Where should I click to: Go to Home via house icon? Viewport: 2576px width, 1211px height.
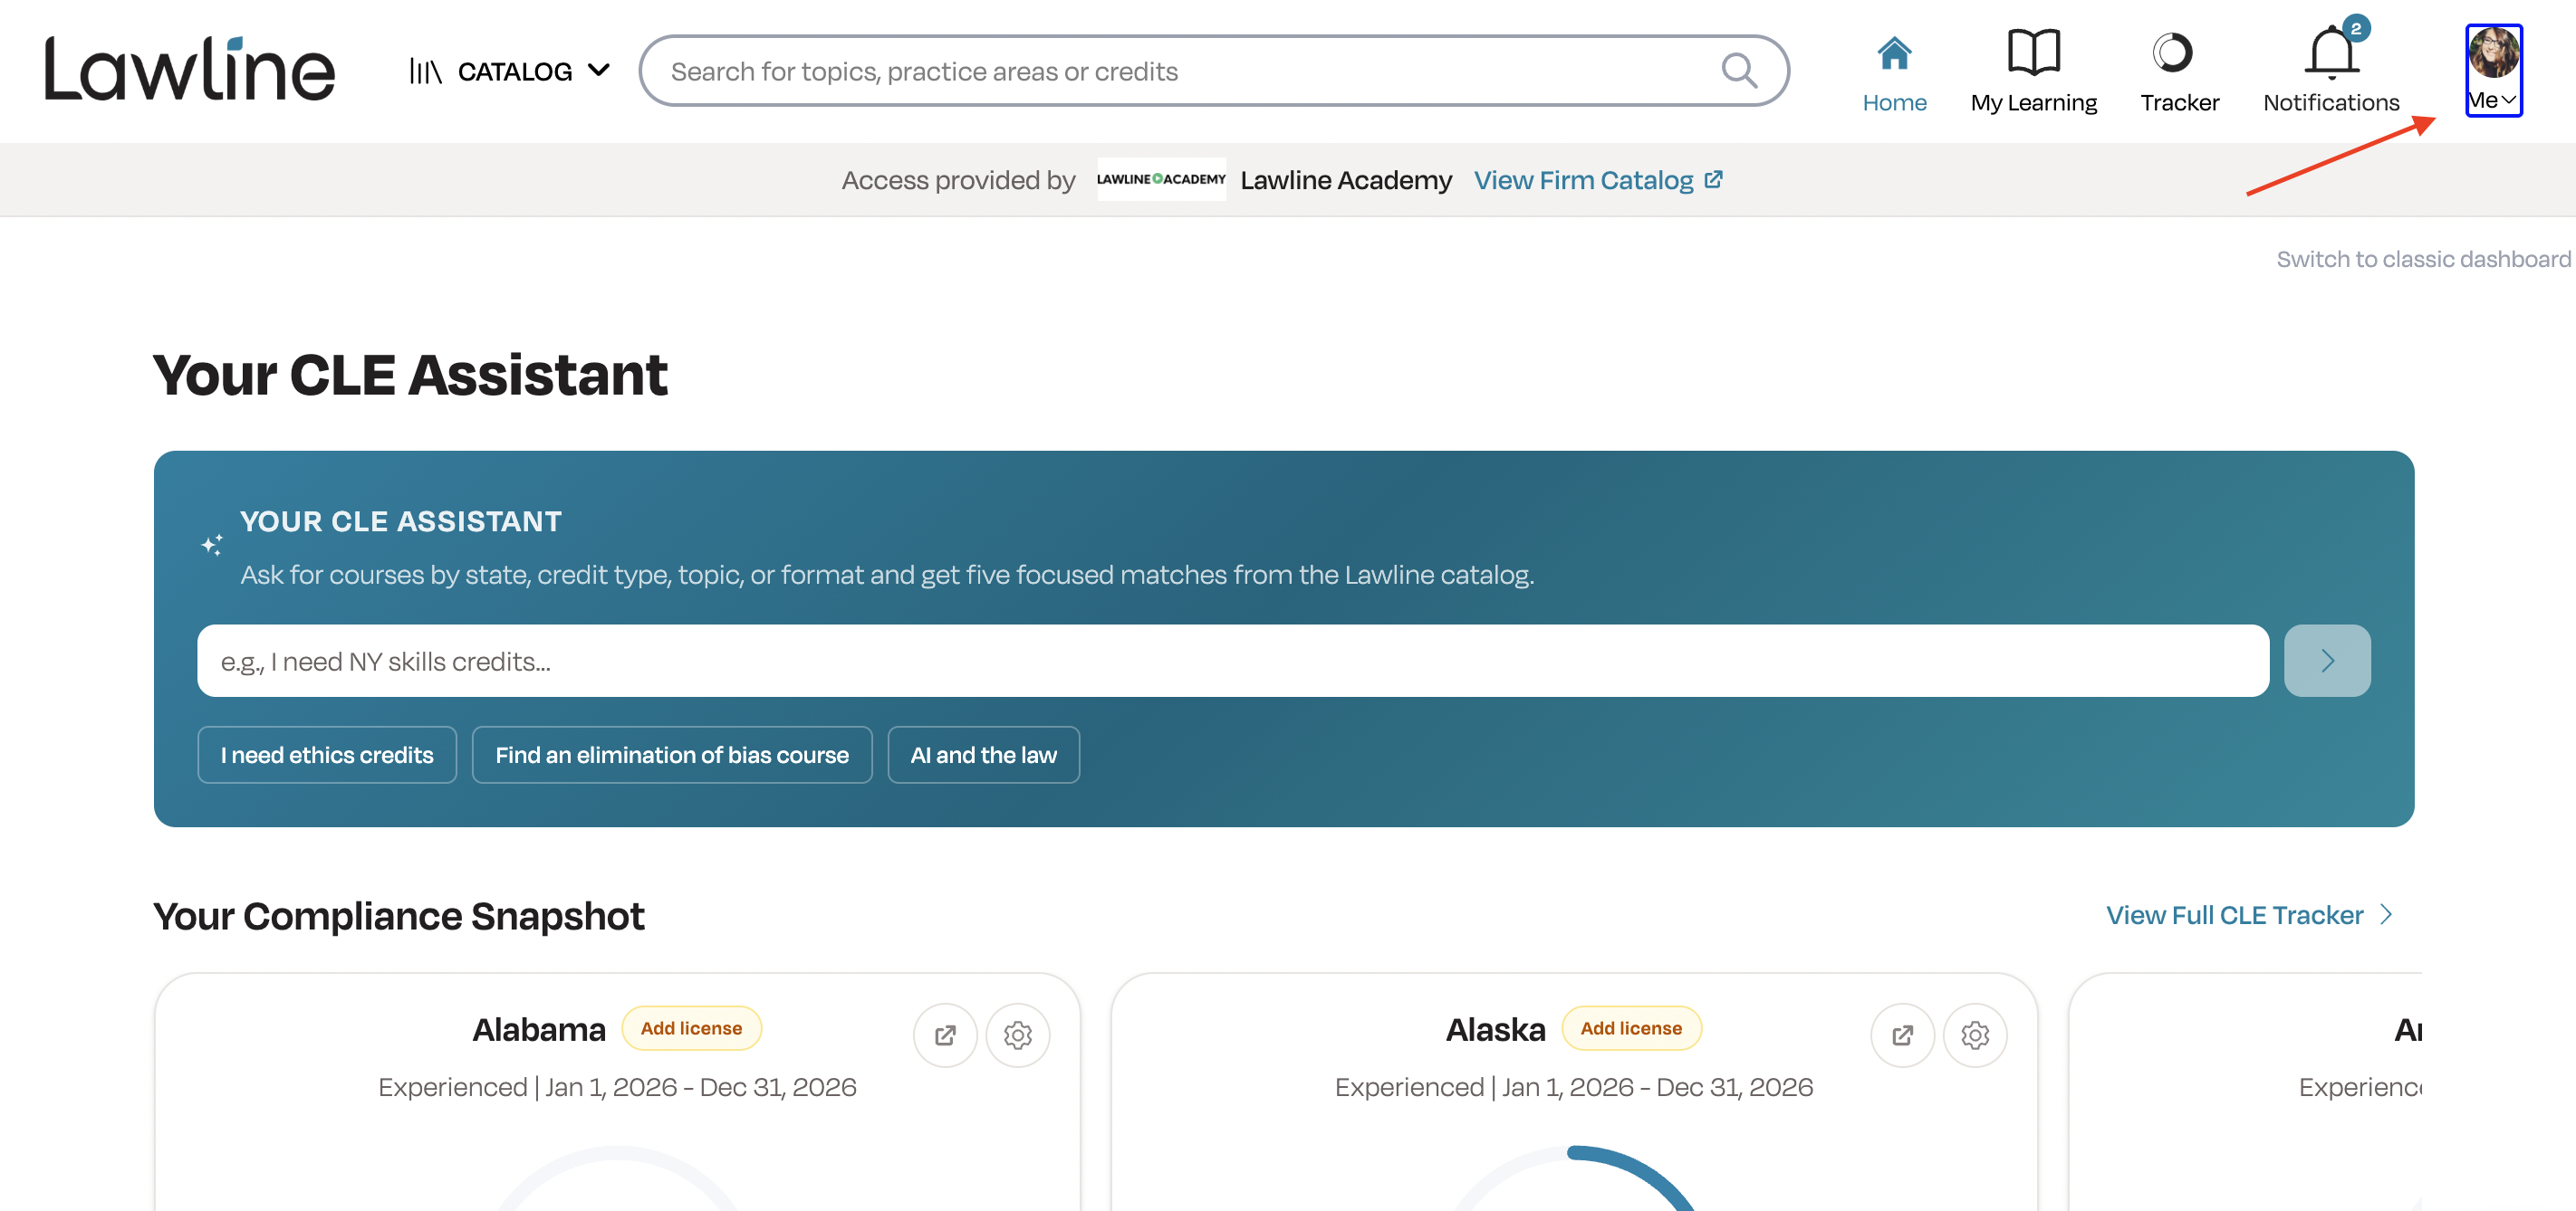(x=1894, y=53)
